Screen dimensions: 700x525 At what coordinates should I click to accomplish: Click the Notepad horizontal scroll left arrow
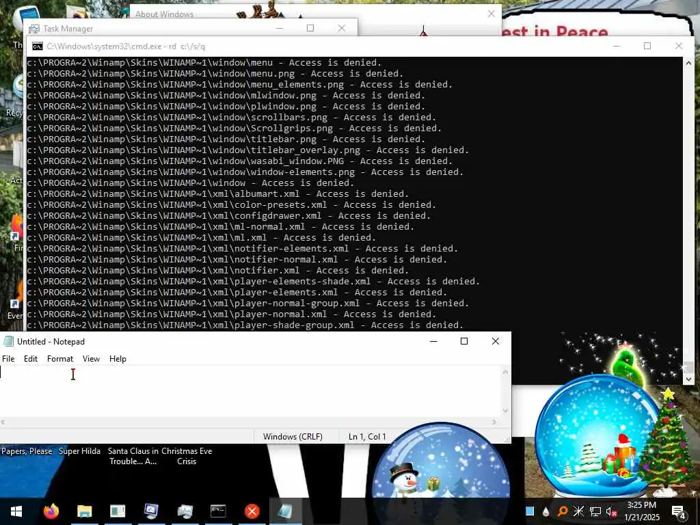[3, 422]
